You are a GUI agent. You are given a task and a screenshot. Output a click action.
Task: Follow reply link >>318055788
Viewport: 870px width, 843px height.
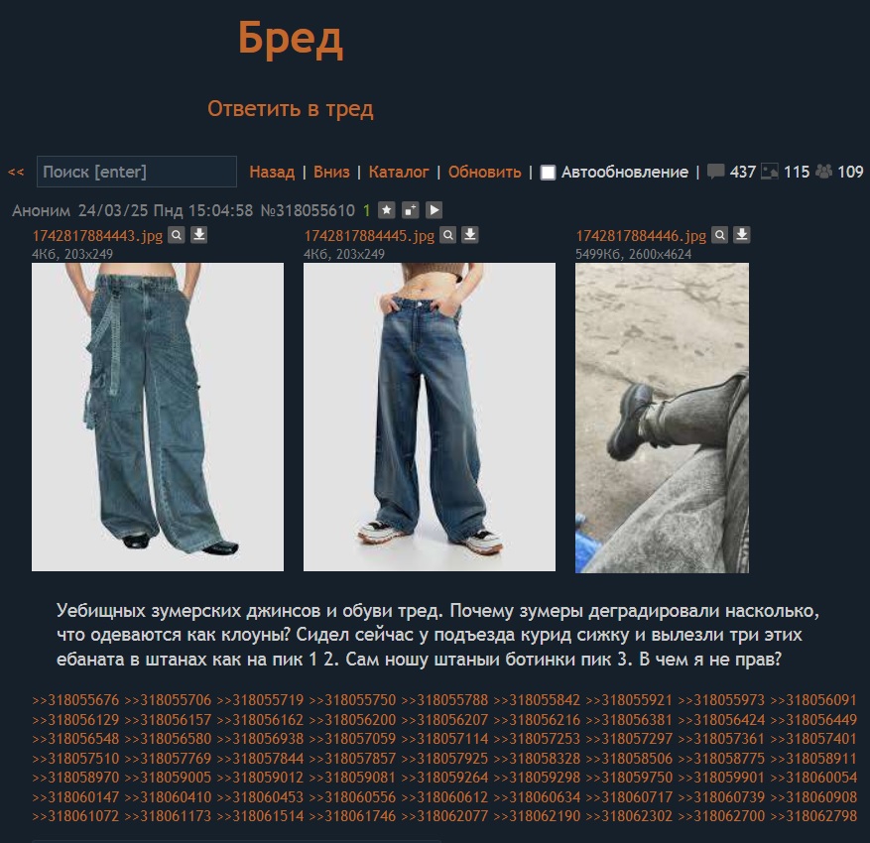coord(444,700)
